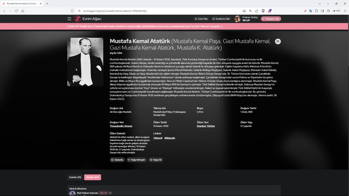The image size is (349, 196).
Task: Click the Evrim Ağacı logo
Action: tap(88, 19)
